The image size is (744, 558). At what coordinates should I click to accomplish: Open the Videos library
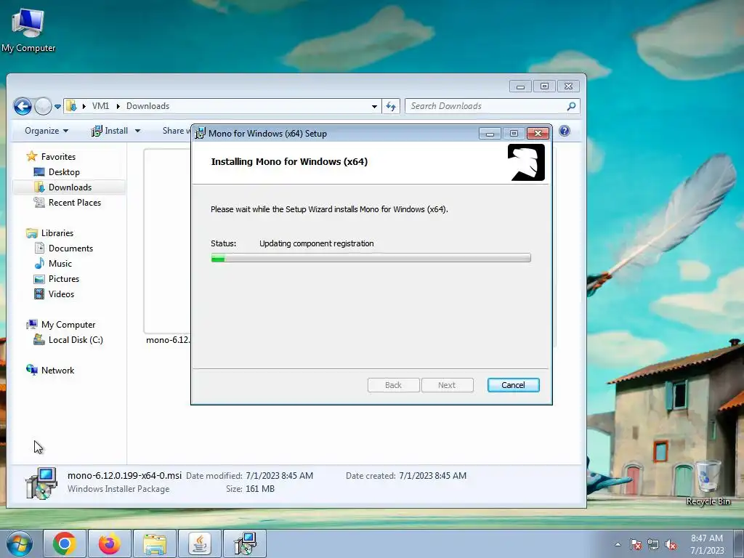click(54, 294)
